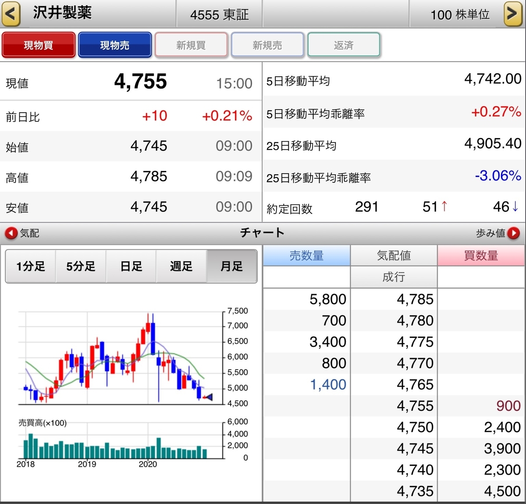526x504 pixels.
Task: Tap the 25日移動平均 value 4,905.40
Action: [x=493, y=144]
